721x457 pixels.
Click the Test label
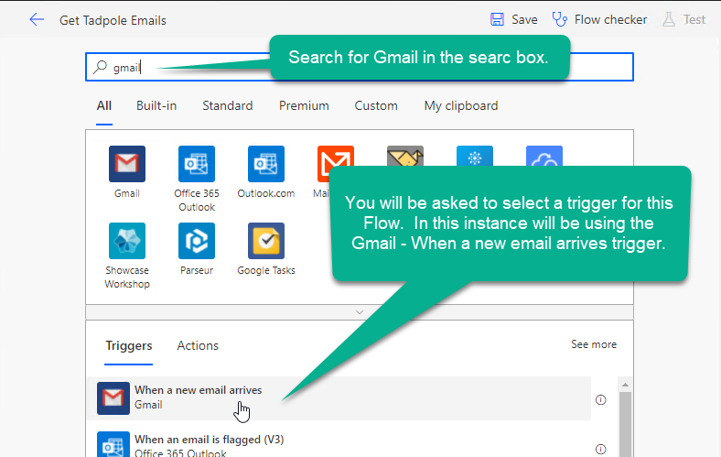[694, 19]
